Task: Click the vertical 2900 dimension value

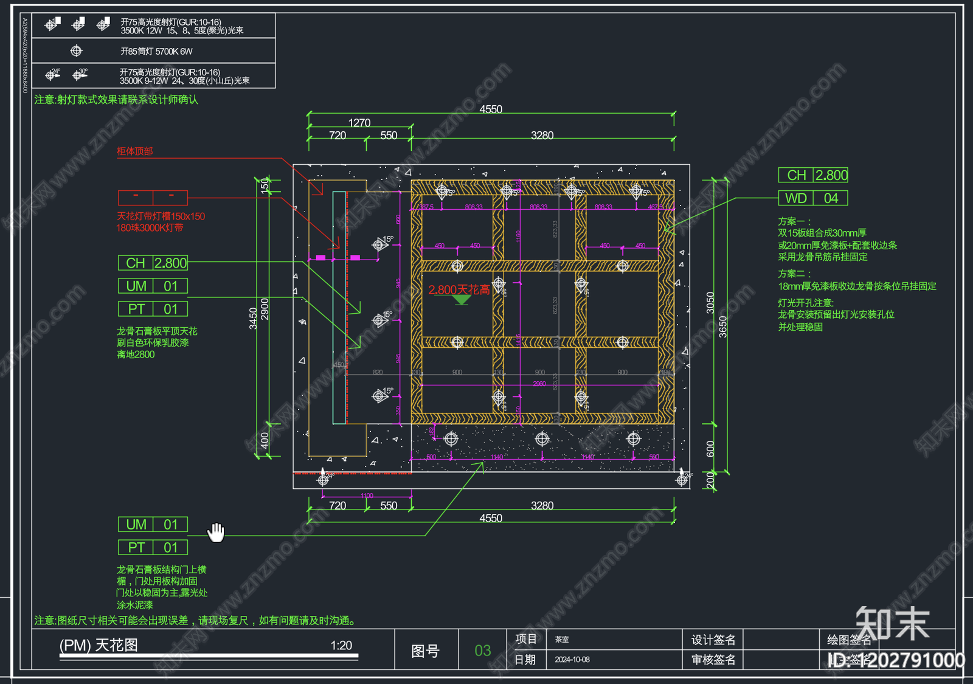Action: [265, 309]
